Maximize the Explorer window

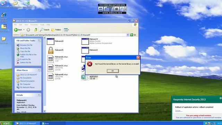[x=133, y=21]
